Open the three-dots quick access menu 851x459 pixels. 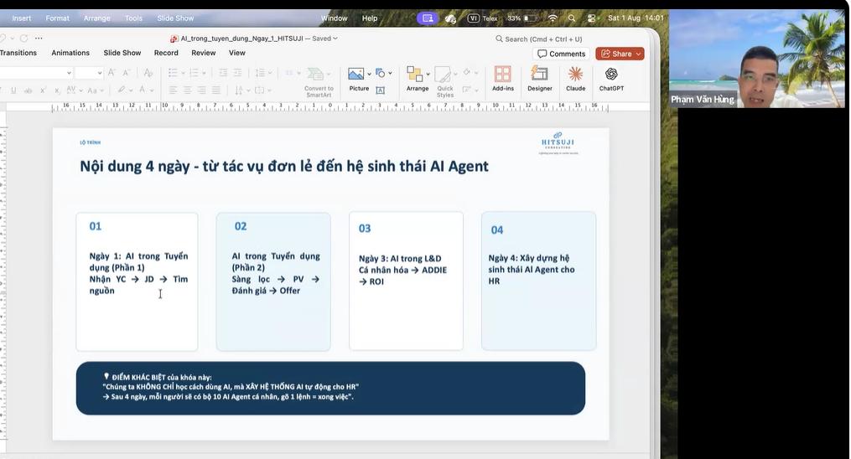39,39
